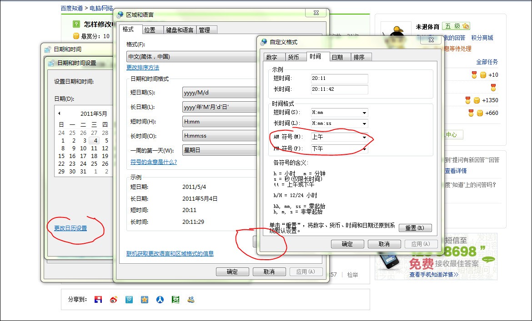This screenshot has height=321, width=532.
Task: Share via green Douban-style share icon
Action: pyautogui.click(x=176, y=299)
